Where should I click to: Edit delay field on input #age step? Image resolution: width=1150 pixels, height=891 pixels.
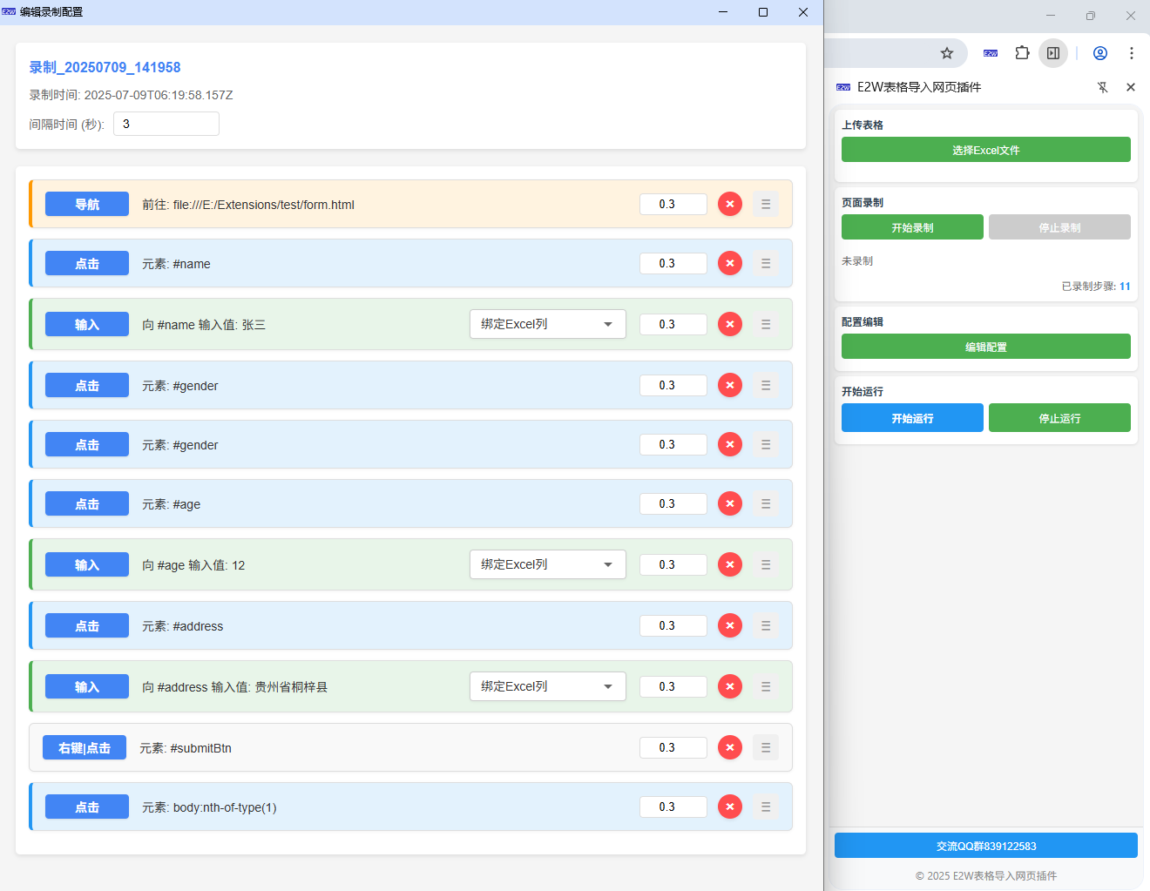[673, 564]
